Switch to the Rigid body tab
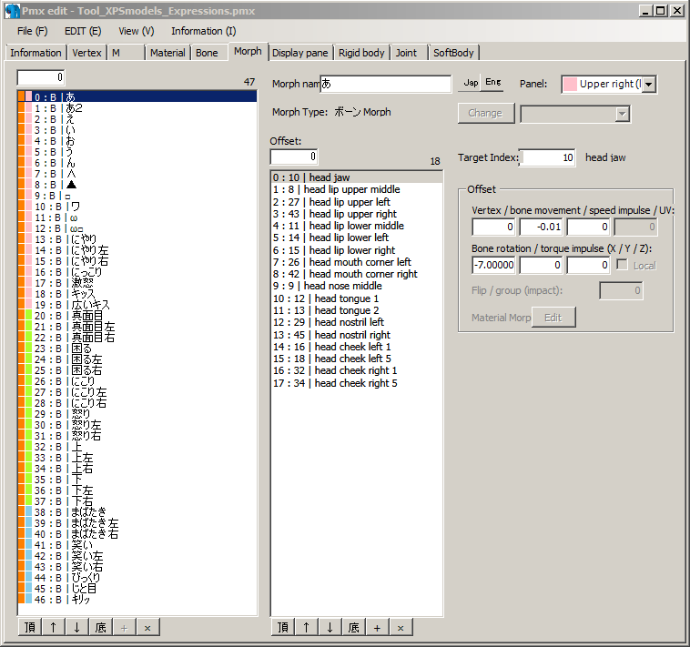This screenshot has width=690, height=647. (x=361, y=53)
